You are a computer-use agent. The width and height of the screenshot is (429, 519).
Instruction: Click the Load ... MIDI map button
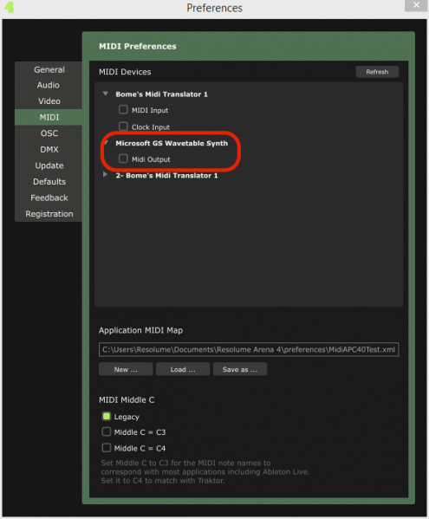tap(183, 369)
